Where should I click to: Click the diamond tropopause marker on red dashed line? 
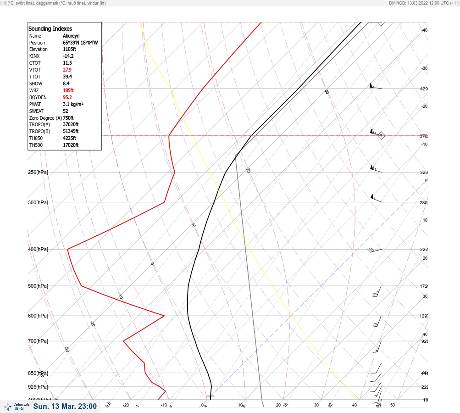tap(381, 136)
